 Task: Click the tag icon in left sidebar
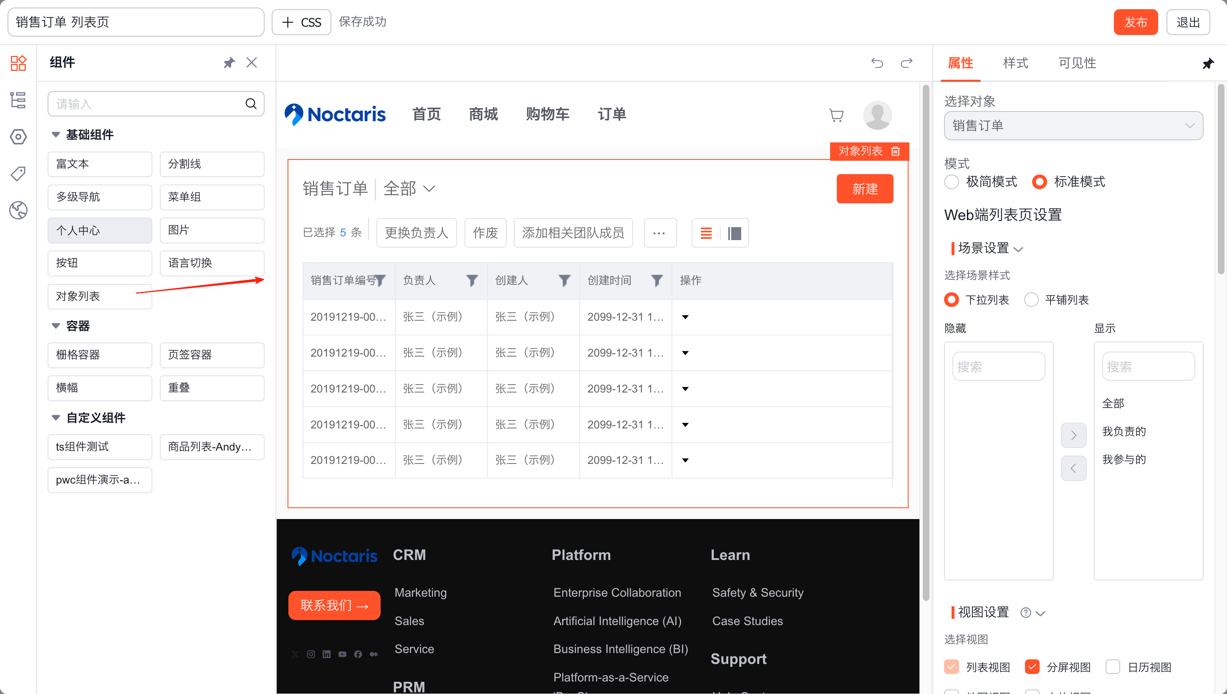pyautogui.click(x=18, y=174)
